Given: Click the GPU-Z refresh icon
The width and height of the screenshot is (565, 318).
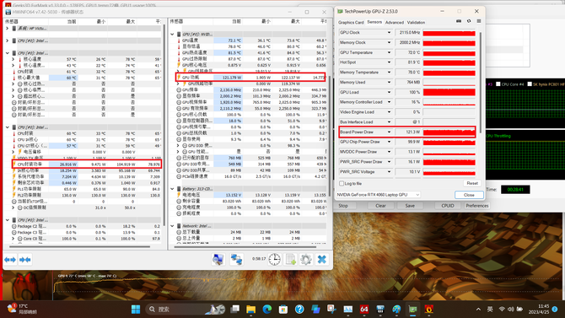Looking at the screenshot, I should pos(469,21).
